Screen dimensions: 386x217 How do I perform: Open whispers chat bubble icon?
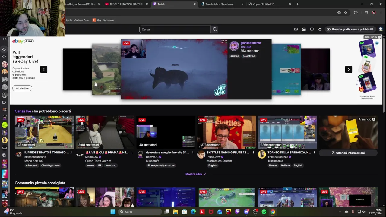tap(312, 29)
